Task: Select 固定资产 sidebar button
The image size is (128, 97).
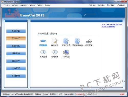Action: [16, 61]
